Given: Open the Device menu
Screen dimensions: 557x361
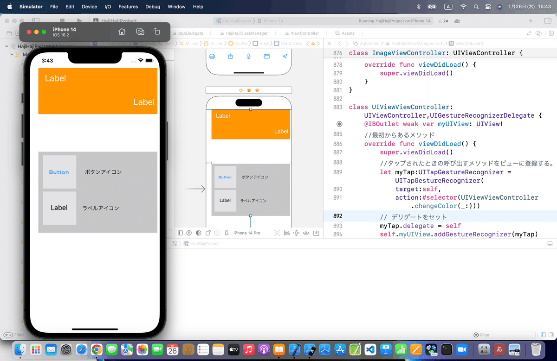Looking at the screenshot, I should pos(89,6).
